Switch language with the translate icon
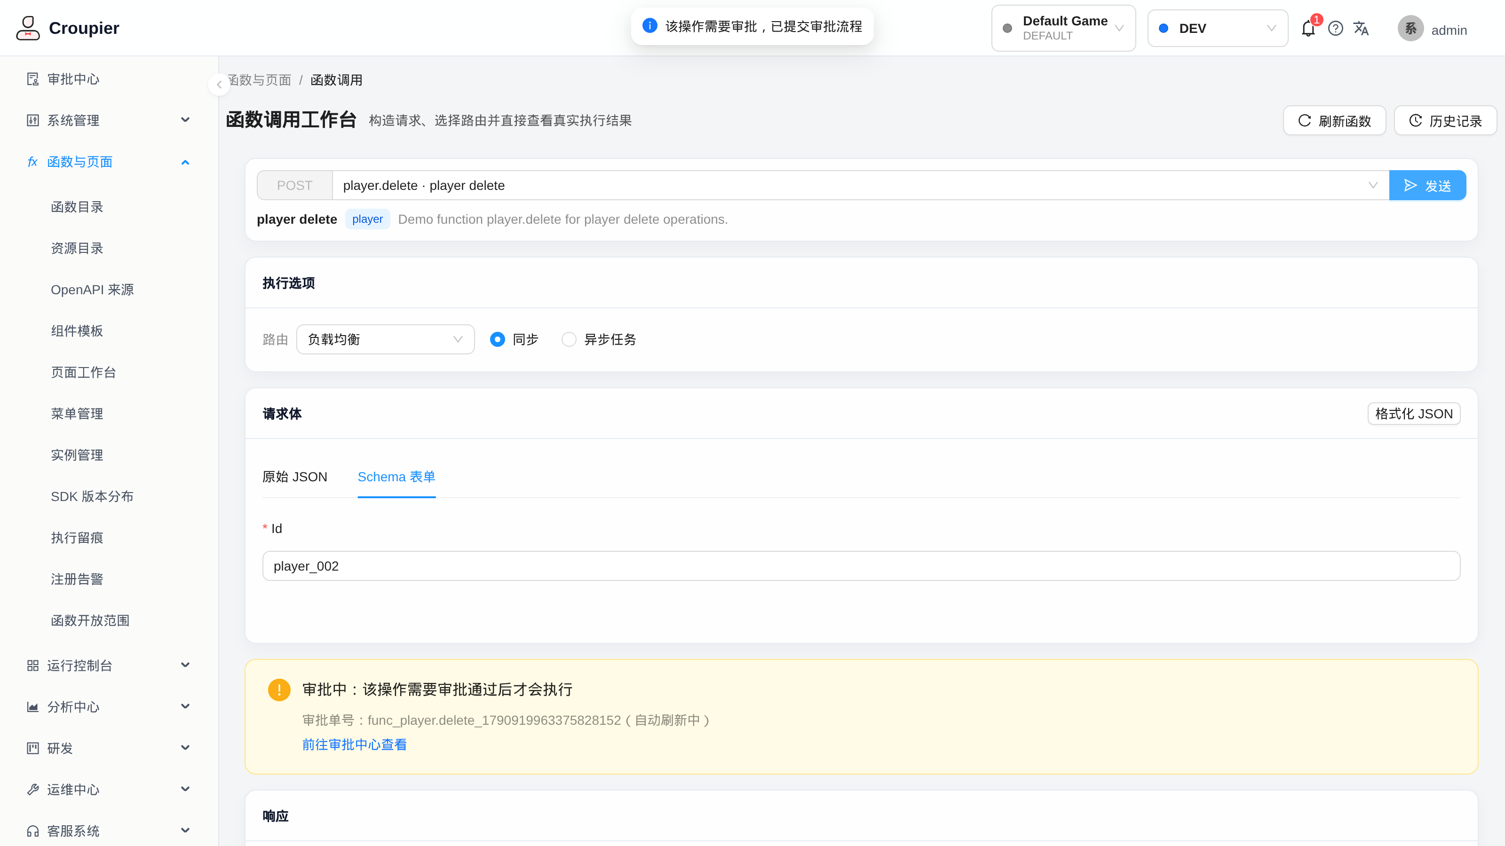Screen dimensions: 1505x846 coord(1361,28)
